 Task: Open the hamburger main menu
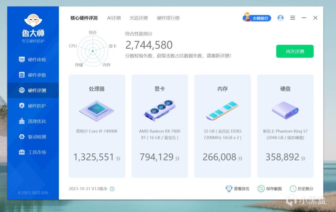pos(293,18)
